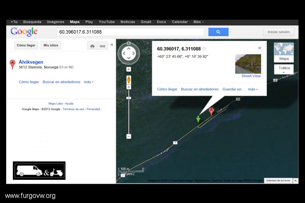Viewport: 305px width, 203px height.
Task: Open the Maps Labs link
Action: click(x=55, y=104)
